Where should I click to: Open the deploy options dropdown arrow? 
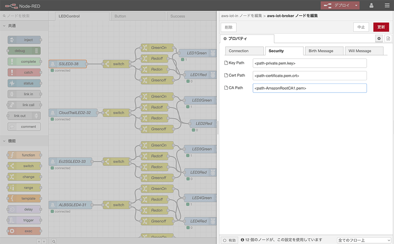click(x=356, y=6)
